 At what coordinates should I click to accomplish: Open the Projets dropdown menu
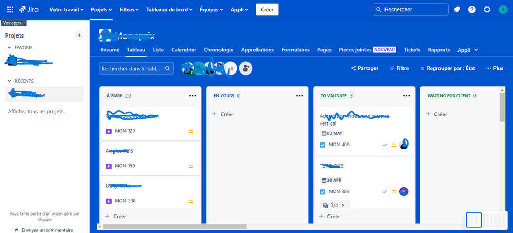[x=101, y=9]
